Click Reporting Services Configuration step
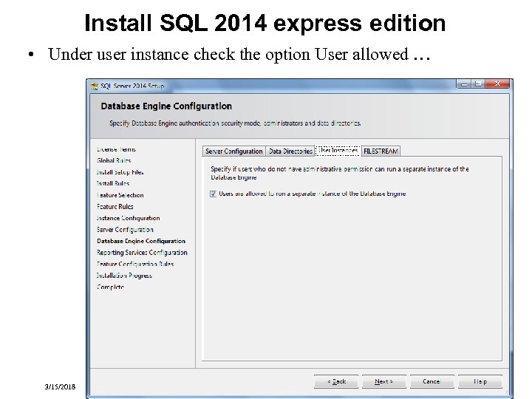The width and height of the screenshot is (532, 399). (142, 253)
